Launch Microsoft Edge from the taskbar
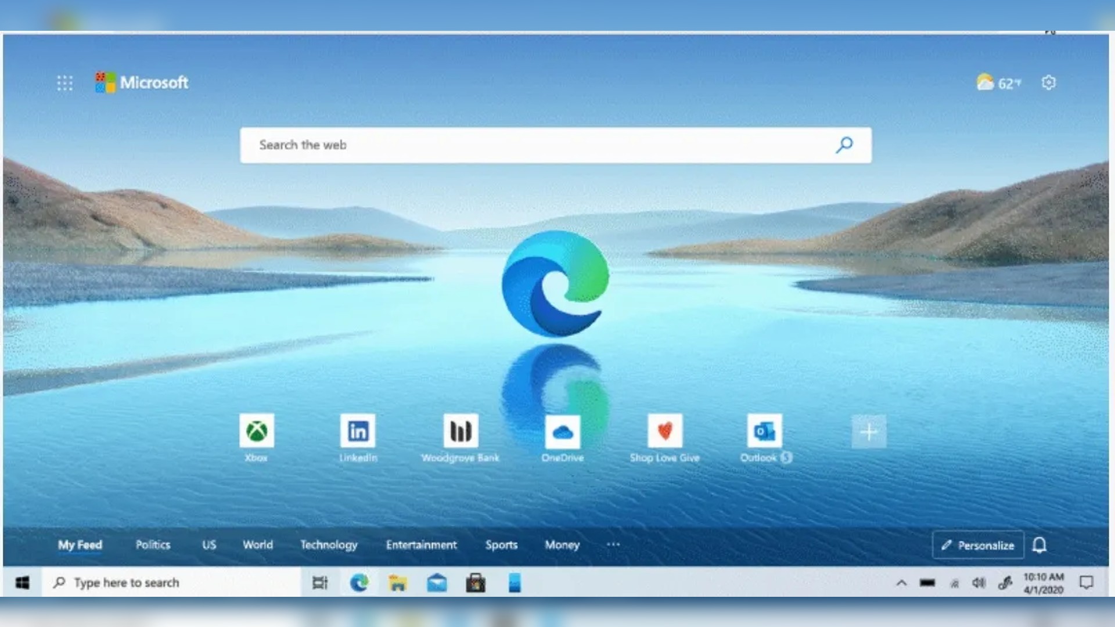 pyautogui.click(x=359, y=583)
